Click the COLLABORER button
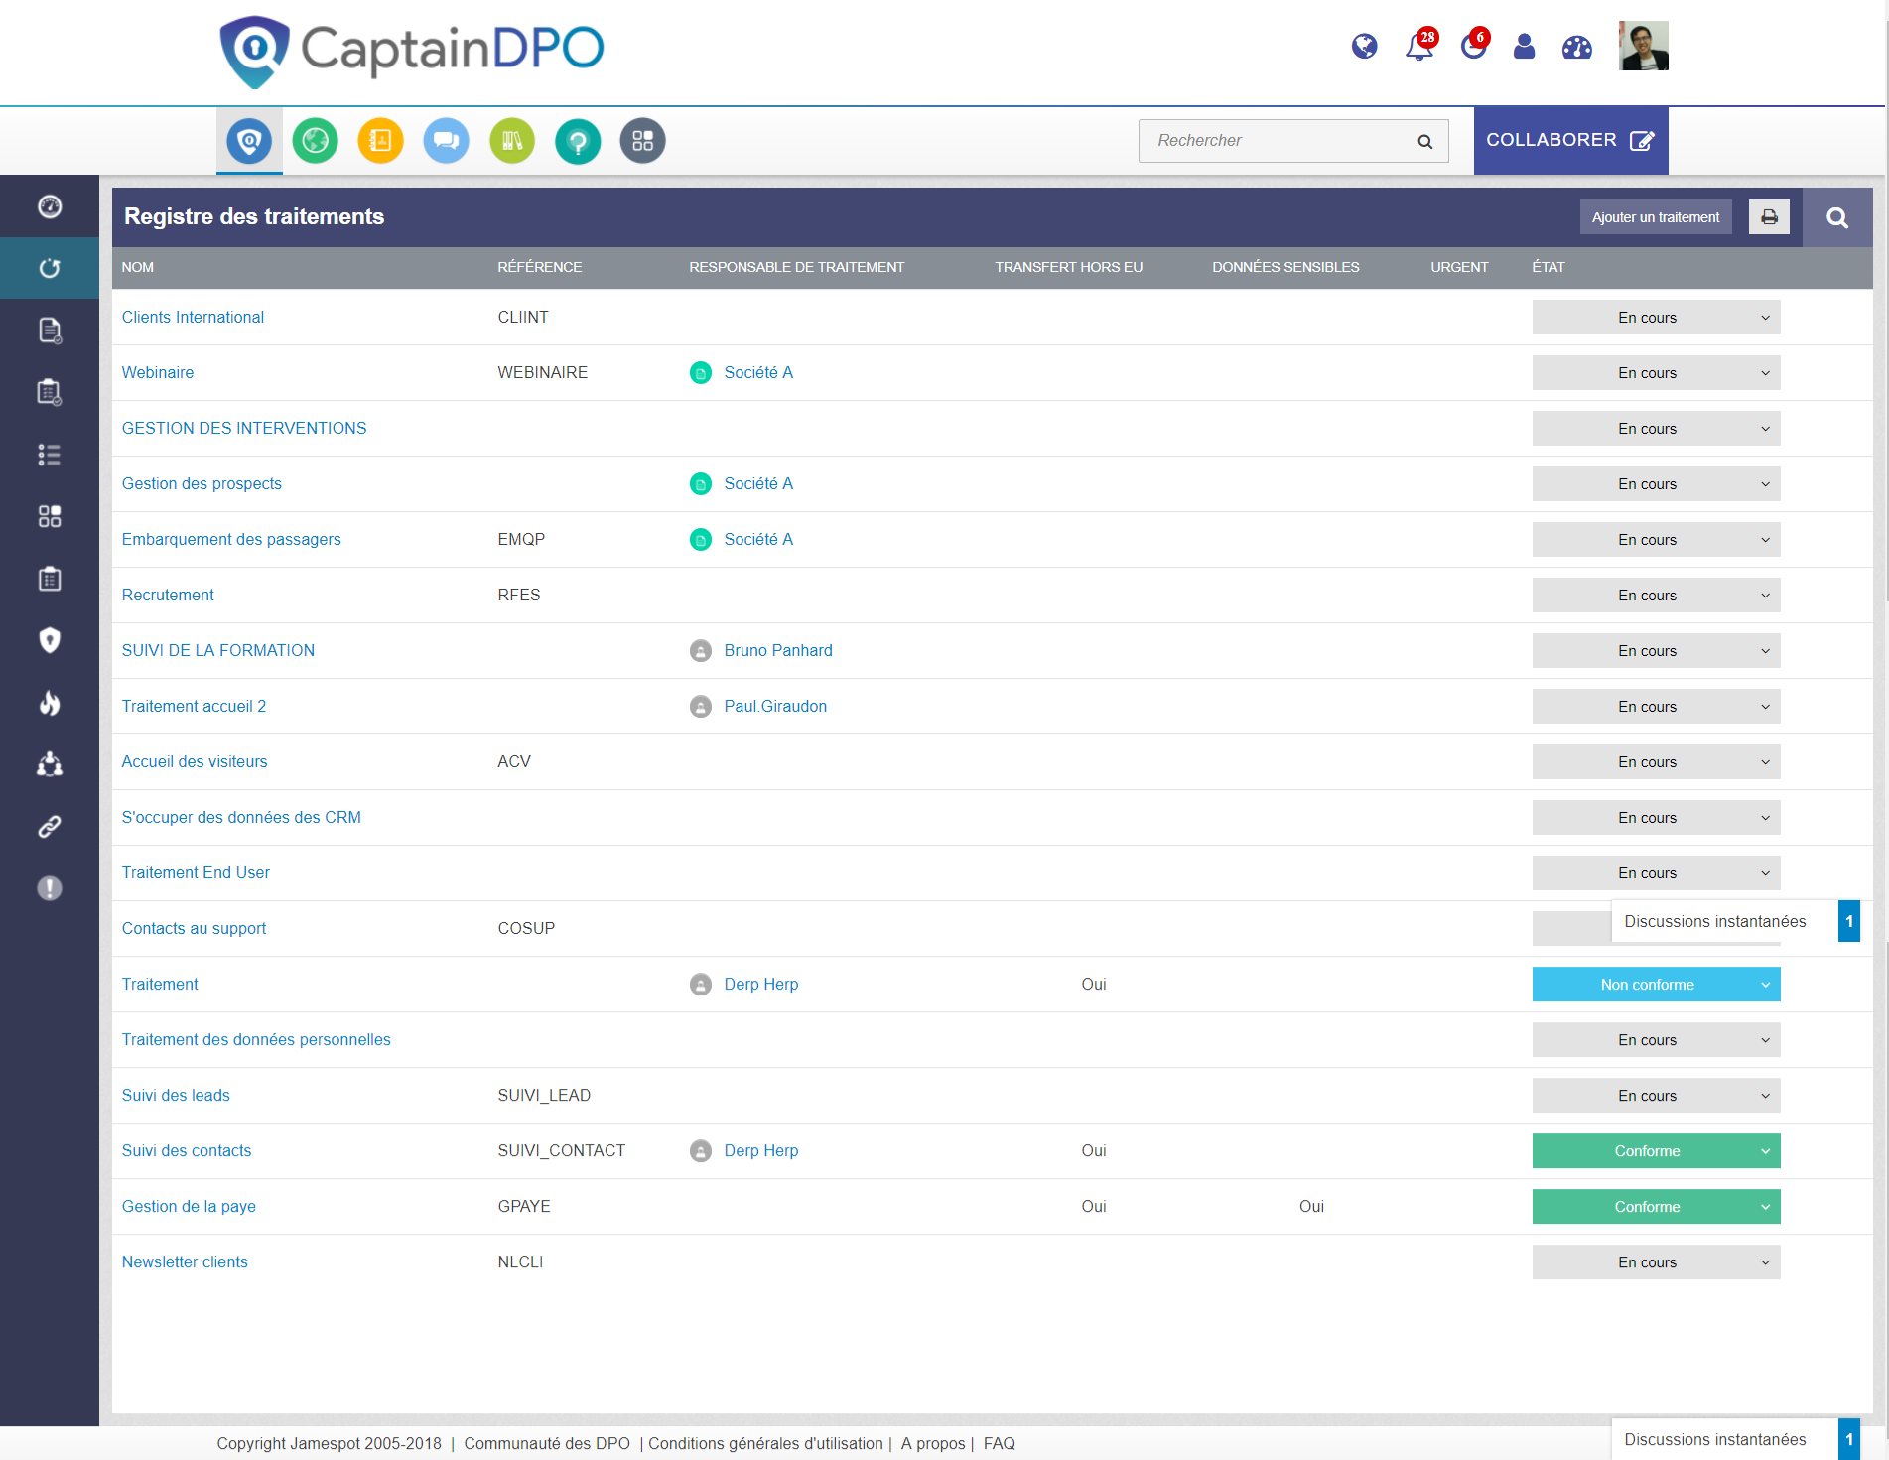The width and height of the screenshot is (1889, 1460). tap(1570, 141)
